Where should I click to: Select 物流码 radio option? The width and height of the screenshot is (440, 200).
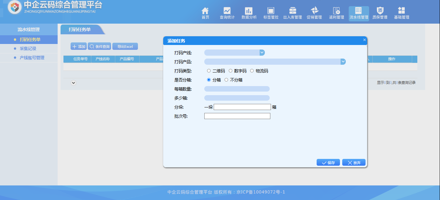(x=252, y=71)
